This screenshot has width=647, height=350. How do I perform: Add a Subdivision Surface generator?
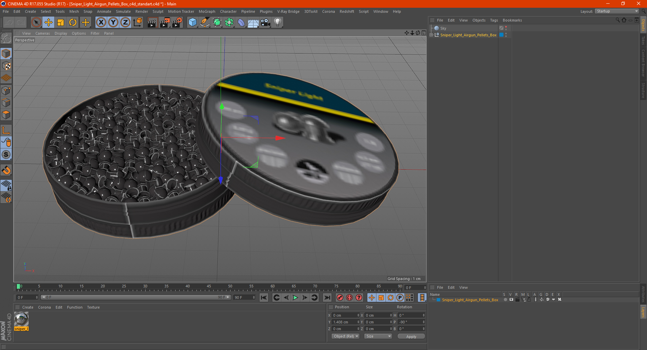[x=217, y=23]
